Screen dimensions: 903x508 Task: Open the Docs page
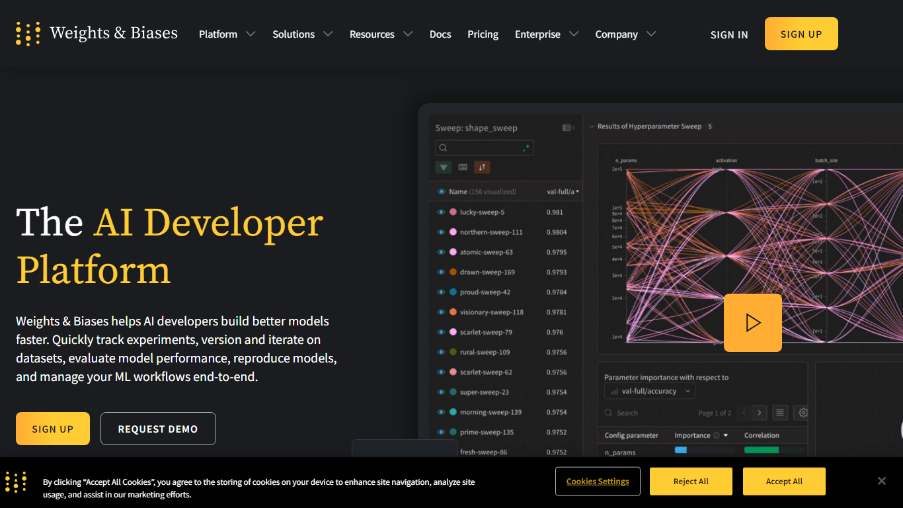440,34
